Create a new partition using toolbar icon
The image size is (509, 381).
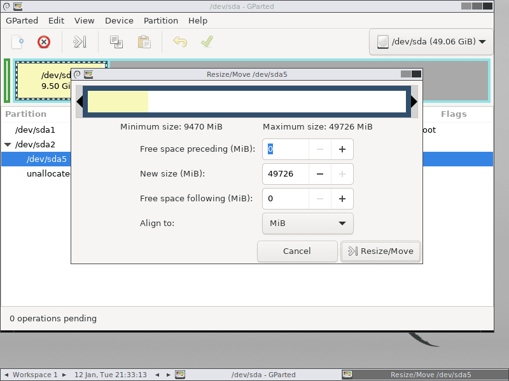[x=17, y=41]
